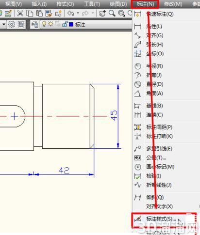The width and height of the screenshot is (200, 235).
Task: Click the Cut scissors icon in toolbar
Action: [x=20, y=13]
